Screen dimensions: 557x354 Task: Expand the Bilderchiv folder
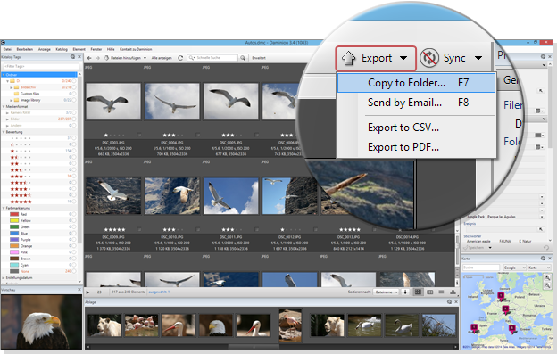pos(12,87)
